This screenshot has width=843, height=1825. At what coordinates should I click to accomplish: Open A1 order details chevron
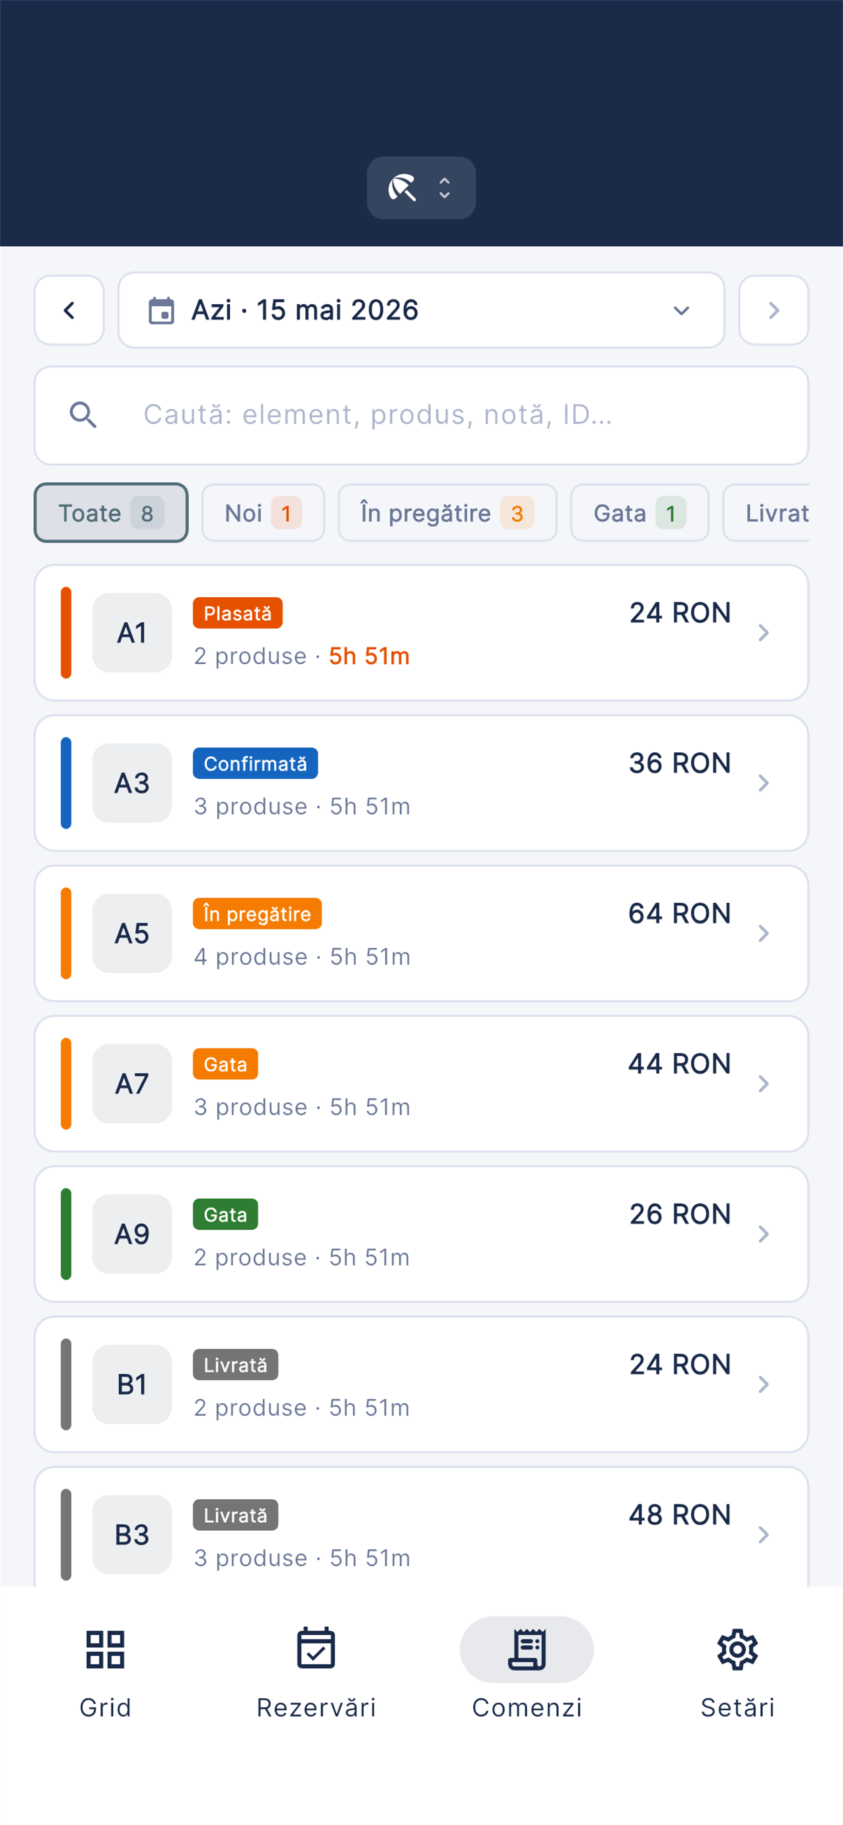coord(763,633)
